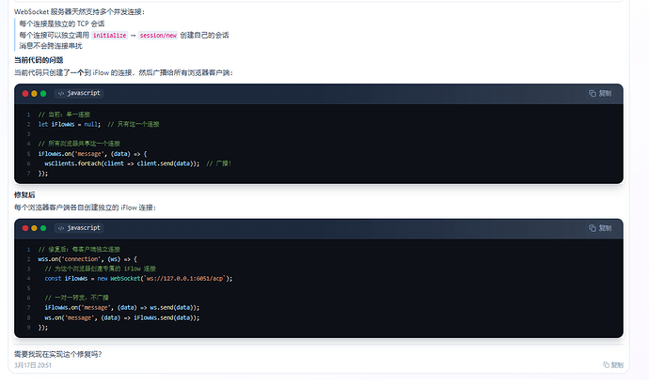This screenshot has width=649, height=384.
Task: Click the line 'WebSocket 服务器天然支持多个并发连接'
Action: 79,12
